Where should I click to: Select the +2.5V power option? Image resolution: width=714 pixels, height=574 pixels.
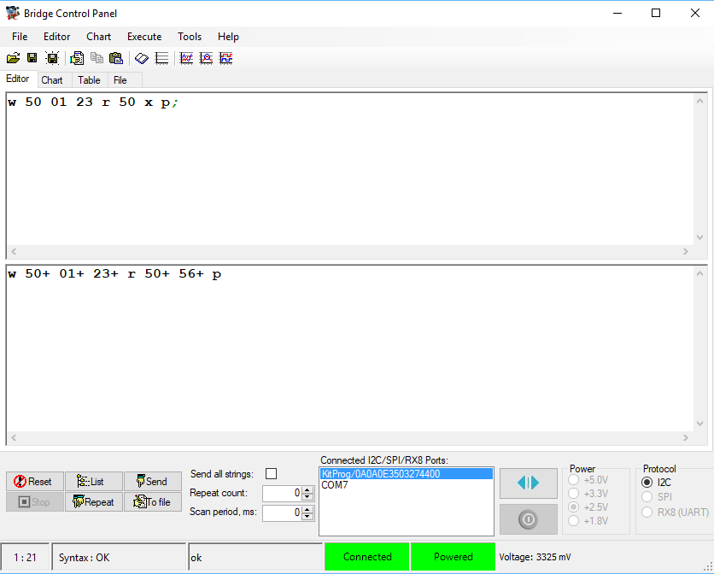[x=574, y=507]
